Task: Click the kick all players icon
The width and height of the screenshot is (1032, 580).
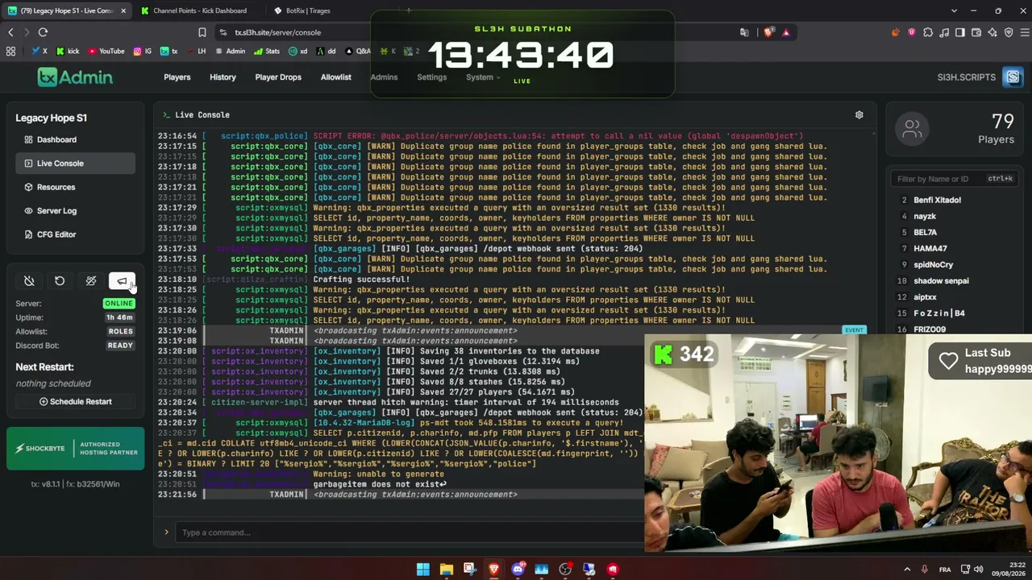Action: pyautogui.click(x=91, y=280)
